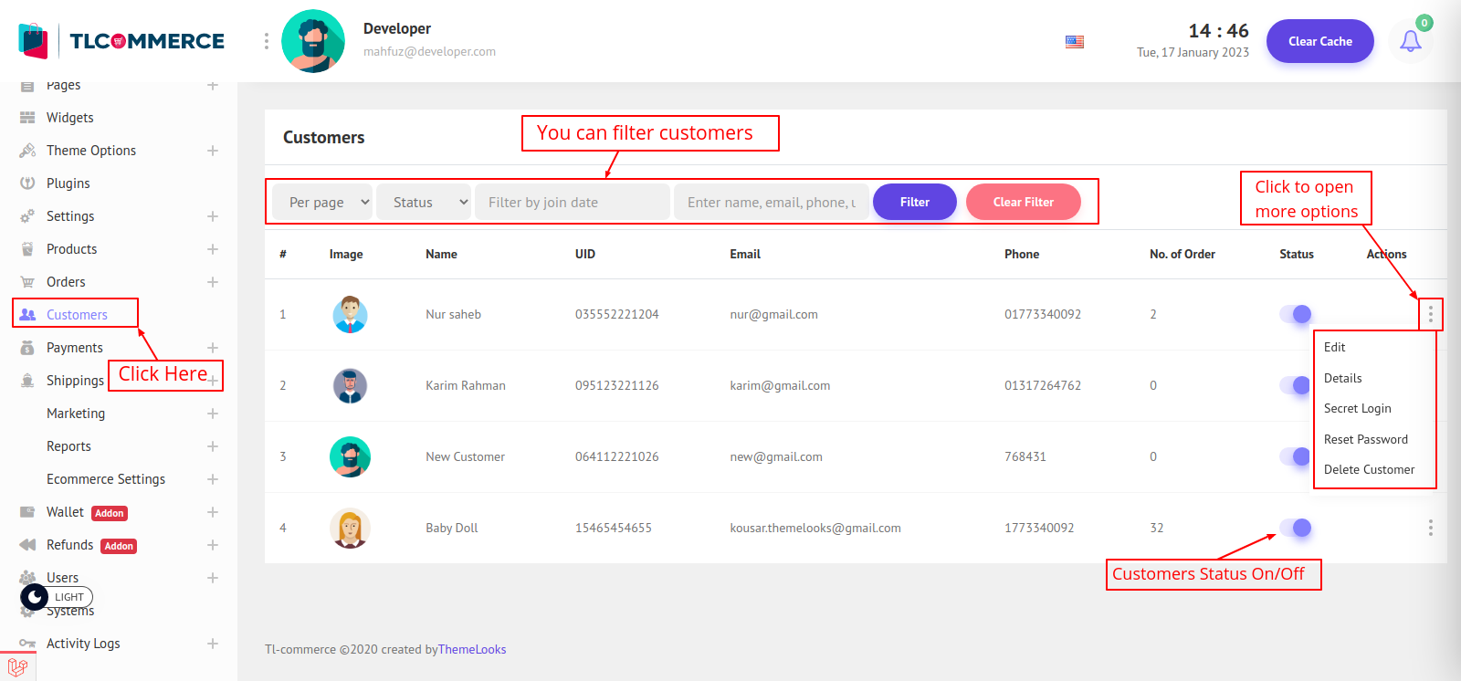Open three-dot actions for Baby Doll
The width and height of the screenshot is (1461, 681).
click(1430, 528)
